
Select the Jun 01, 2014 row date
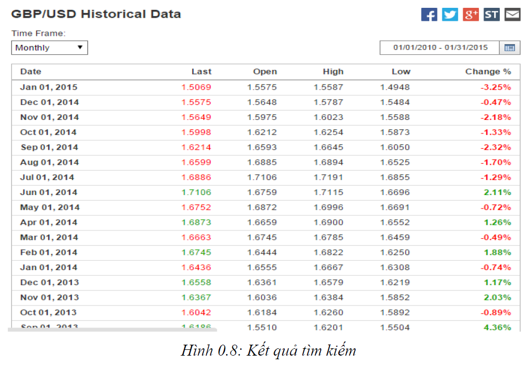click(x=48, y=192)
